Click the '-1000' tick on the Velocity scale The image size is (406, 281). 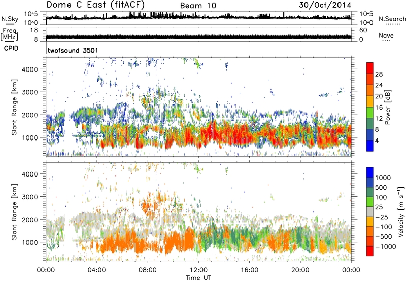tap(385, 247)
